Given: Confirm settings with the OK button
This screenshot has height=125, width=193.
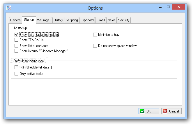Looking at the screenshot, I should [148, 111].
